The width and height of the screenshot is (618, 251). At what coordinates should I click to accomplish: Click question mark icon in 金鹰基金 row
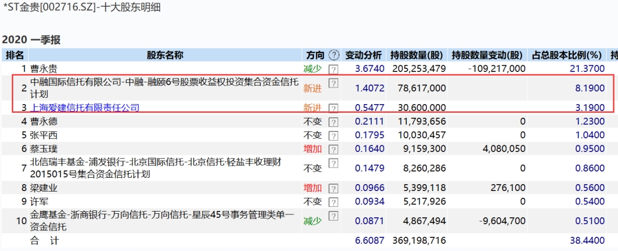(333, 216)
